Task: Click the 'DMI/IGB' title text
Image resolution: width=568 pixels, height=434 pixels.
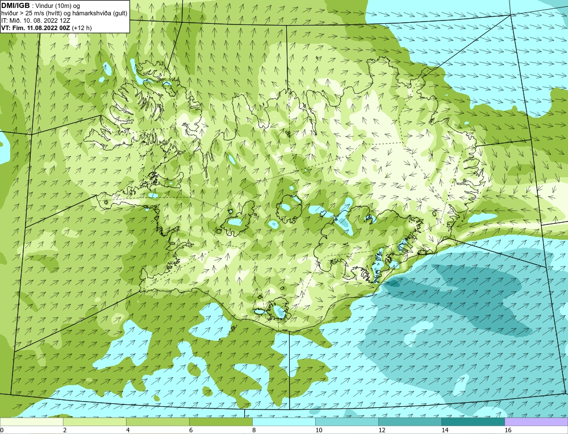Action: [15, 6]
